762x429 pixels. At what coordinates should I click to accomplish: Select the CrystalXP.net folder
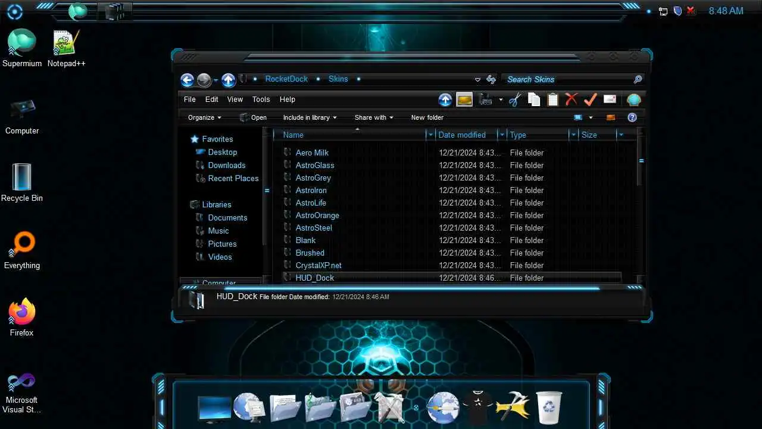point(318,265)
